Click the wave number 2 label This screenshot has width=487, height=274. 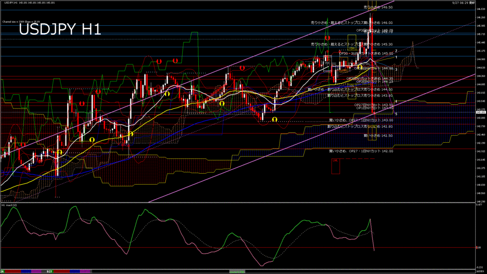pos(396,50)
